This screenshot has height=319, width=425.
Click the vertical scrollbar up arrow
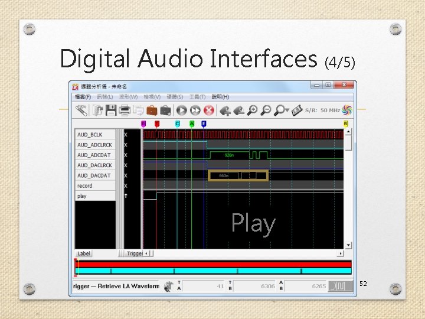348,132
